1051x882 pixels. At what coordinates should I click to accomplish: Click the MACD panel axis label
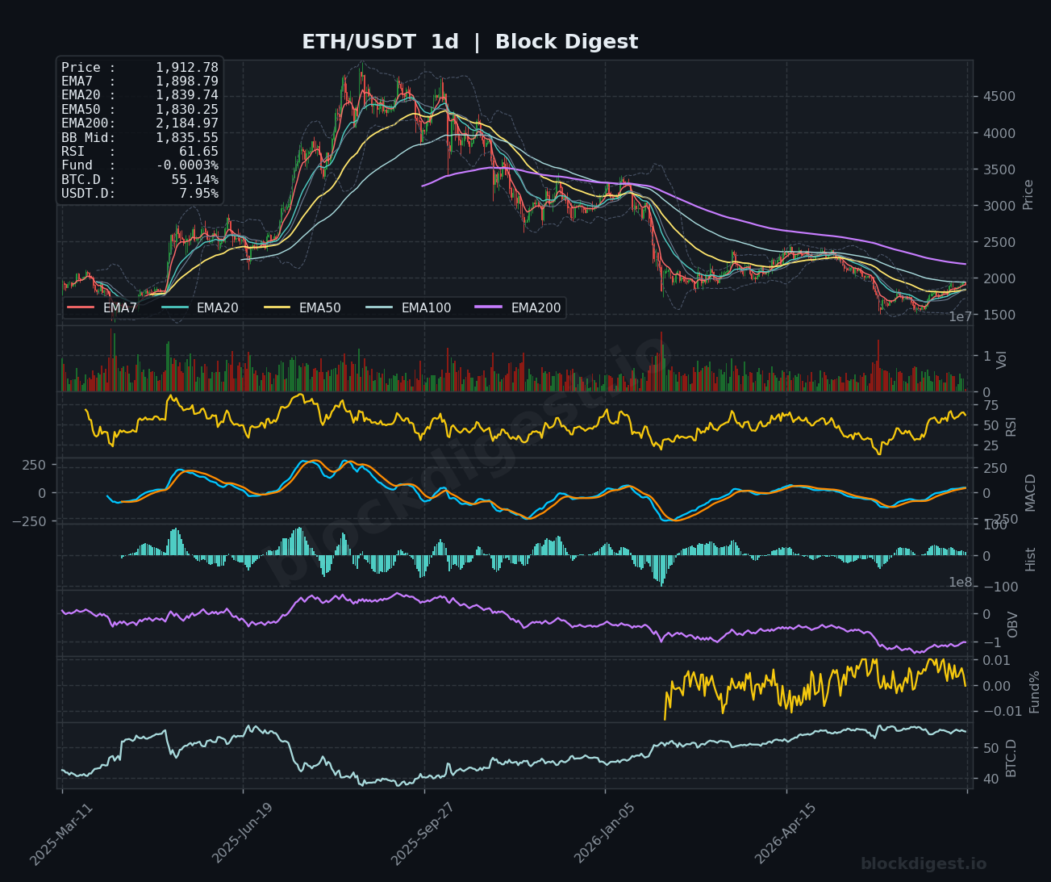pos(1030,492)
